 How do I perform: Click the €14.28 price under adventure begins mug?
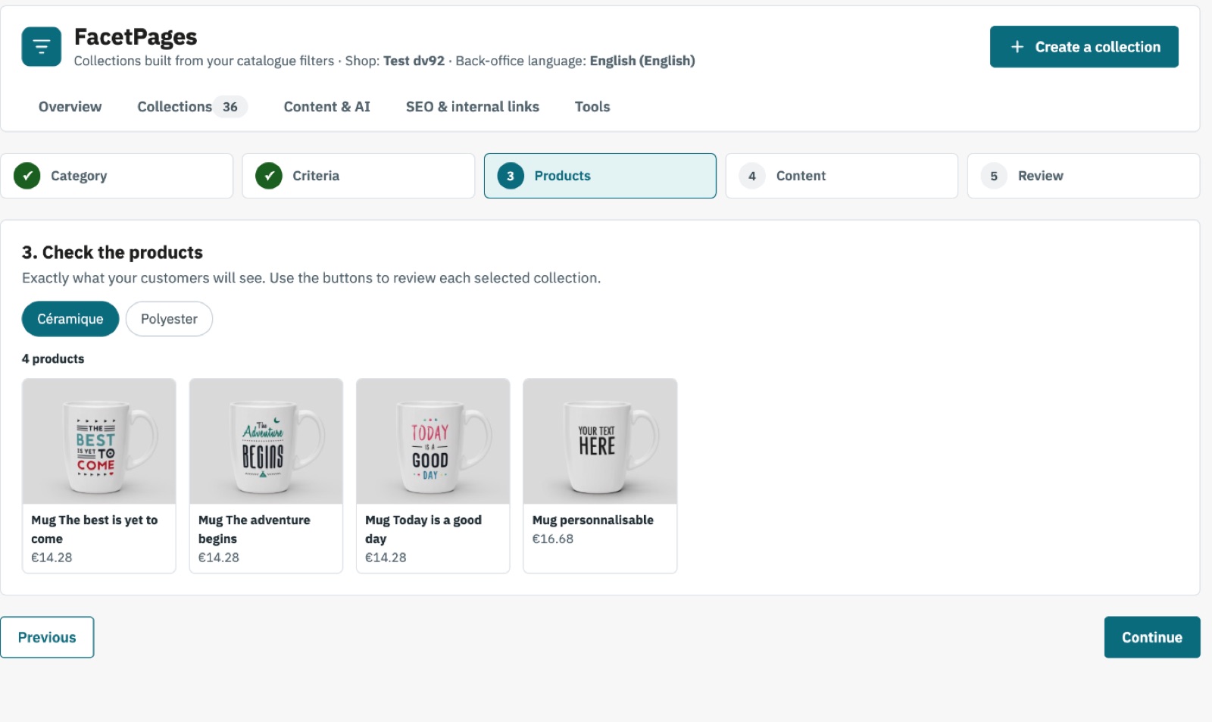219,558
